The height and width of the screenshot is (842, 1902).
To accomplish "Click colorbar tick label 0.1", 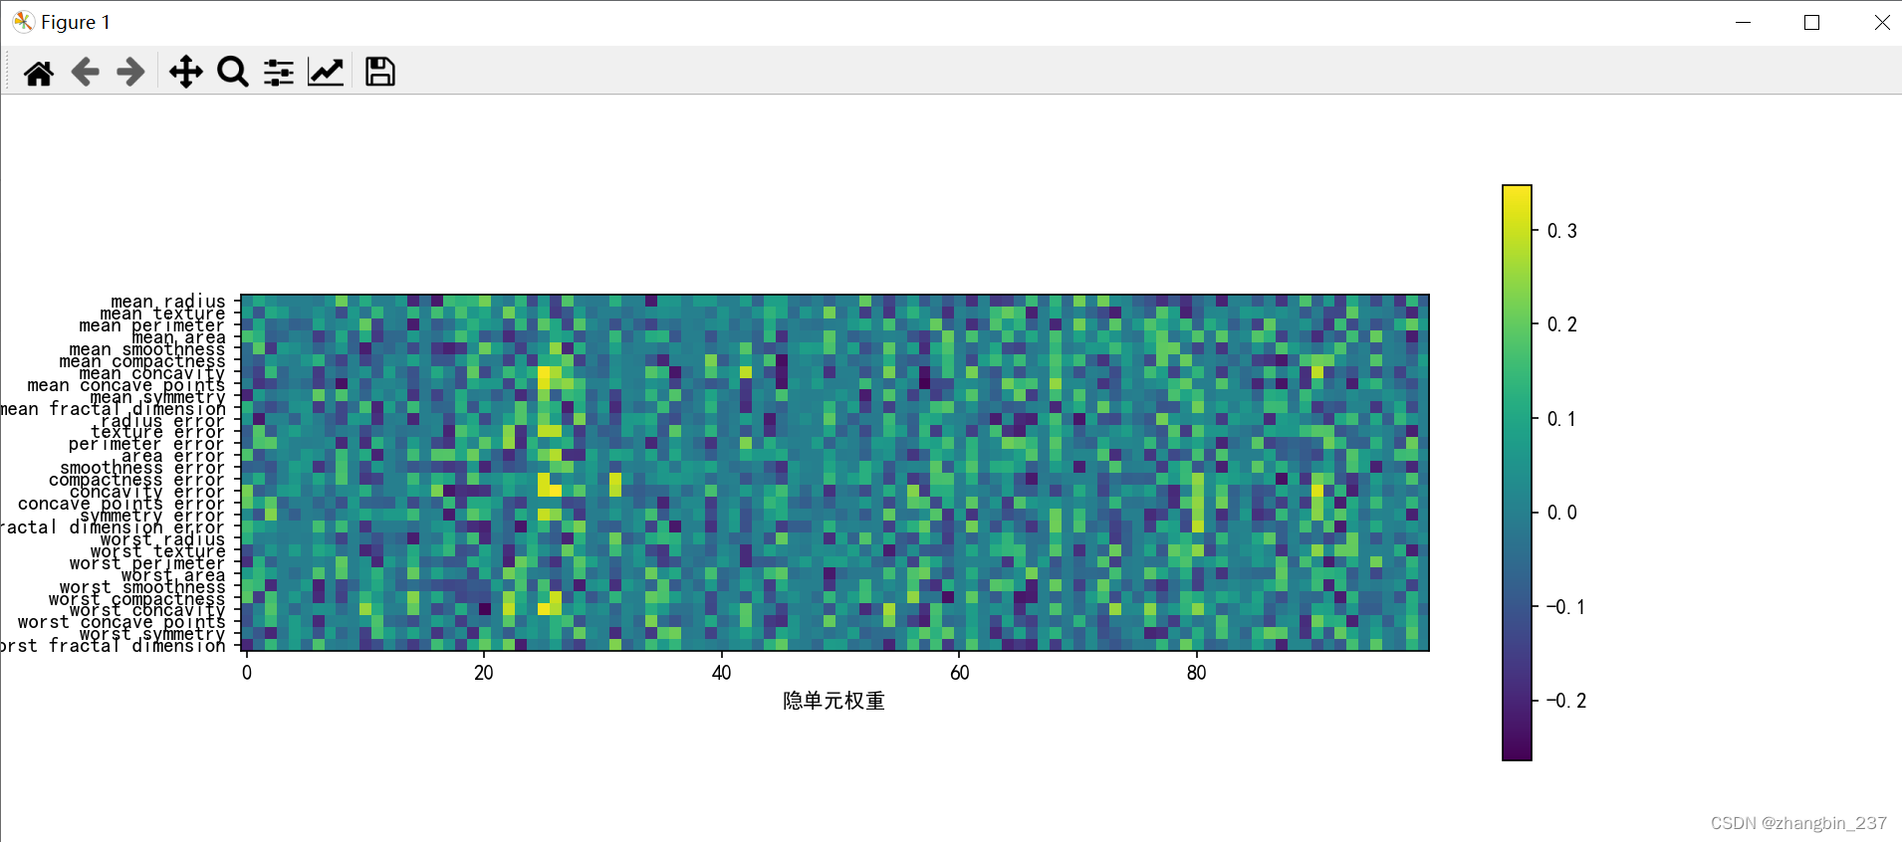I will 1562,419.
